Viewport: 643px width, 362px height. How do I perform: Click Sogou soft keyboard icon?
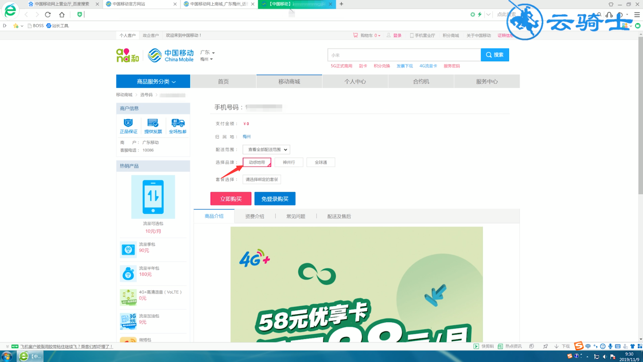point(618,346)
